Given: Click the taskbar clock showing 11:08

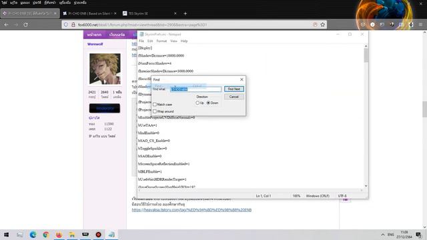Looking at the screenshot, I should click(x=404, y=235).
